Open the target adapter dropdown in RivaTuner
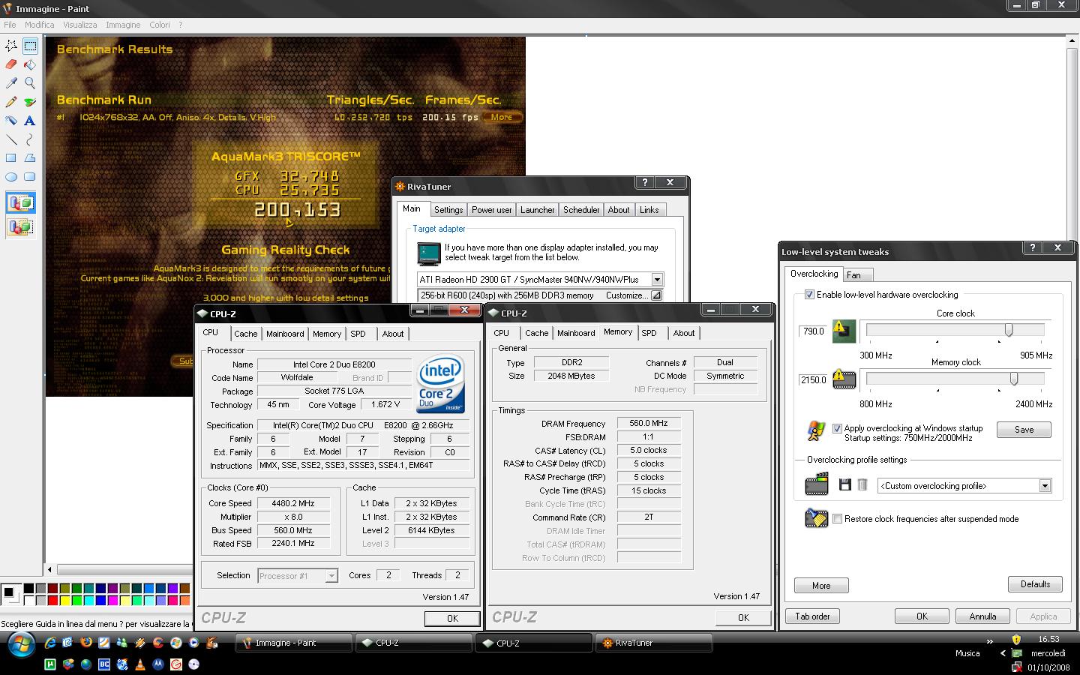 tap(657, 280)
